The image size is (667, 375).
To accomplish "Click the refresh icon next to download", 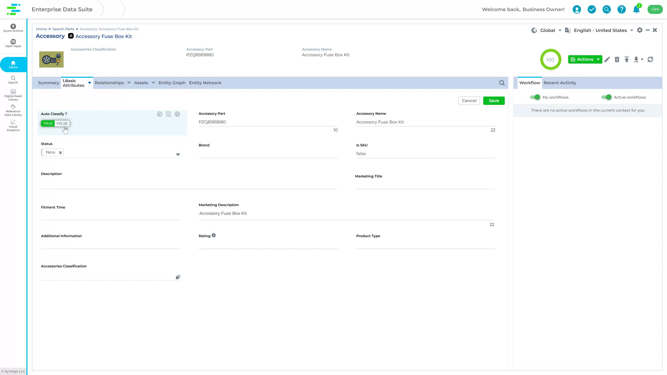I will 650,59.
